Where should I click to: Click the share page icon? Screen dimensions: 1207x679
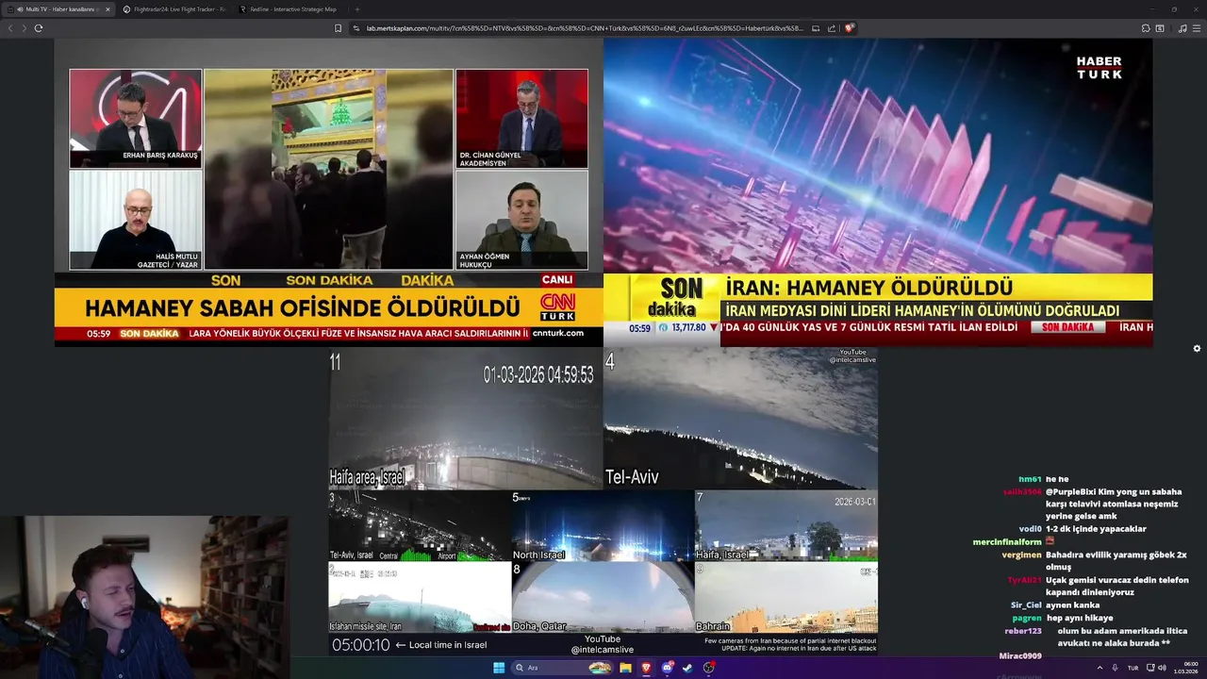tap(832, 28)
